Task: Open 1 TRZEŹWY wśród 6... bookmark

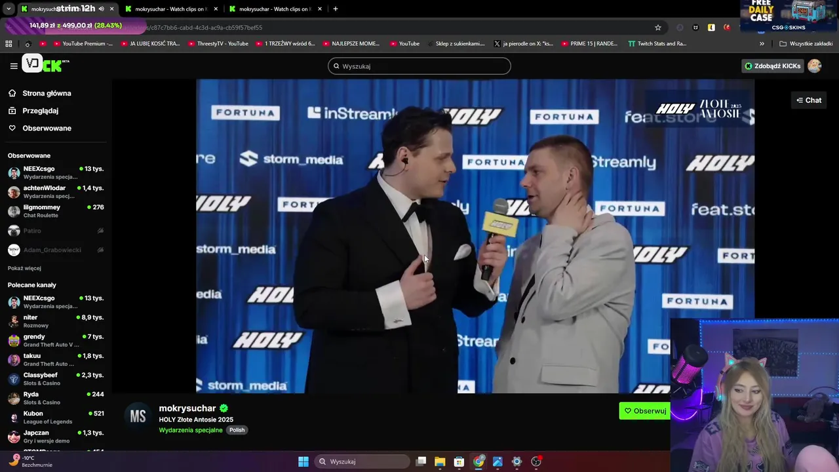Action: tap(284, 44)
